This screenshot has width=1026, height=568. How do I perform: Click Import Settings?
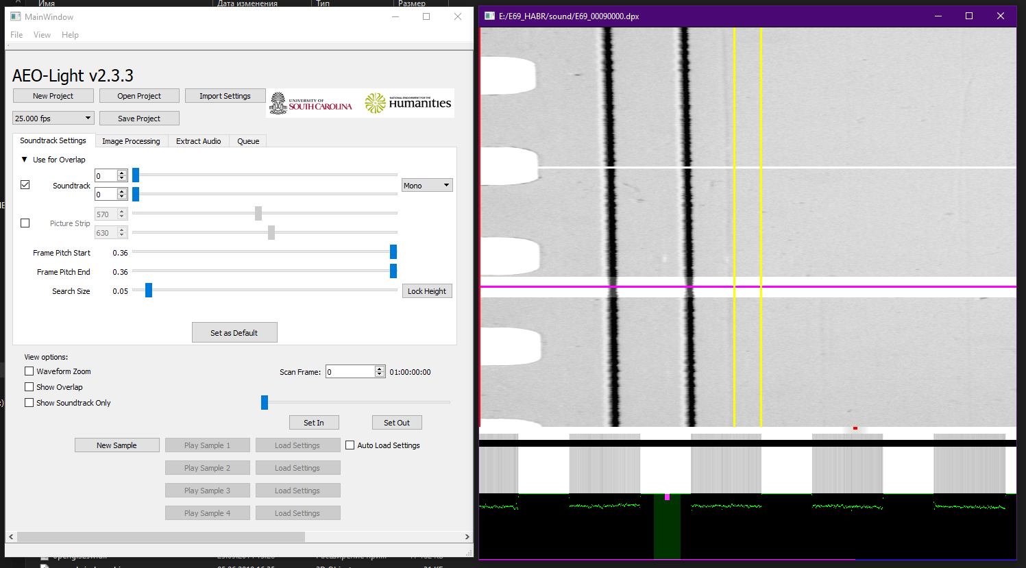click(x=225, y=96)
